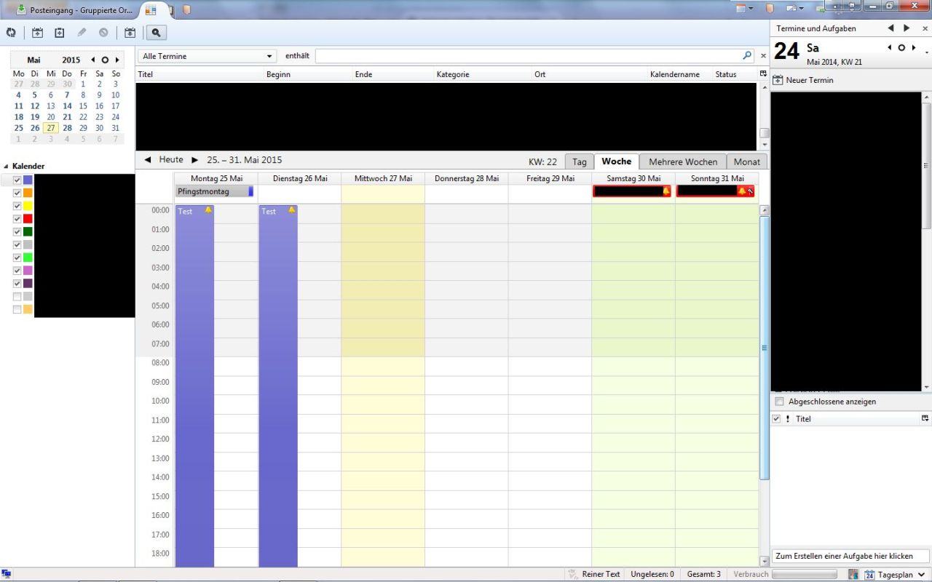Click the red calendar color swatch
The width and height of the screenshot is (932, 582).
[28, 219]
